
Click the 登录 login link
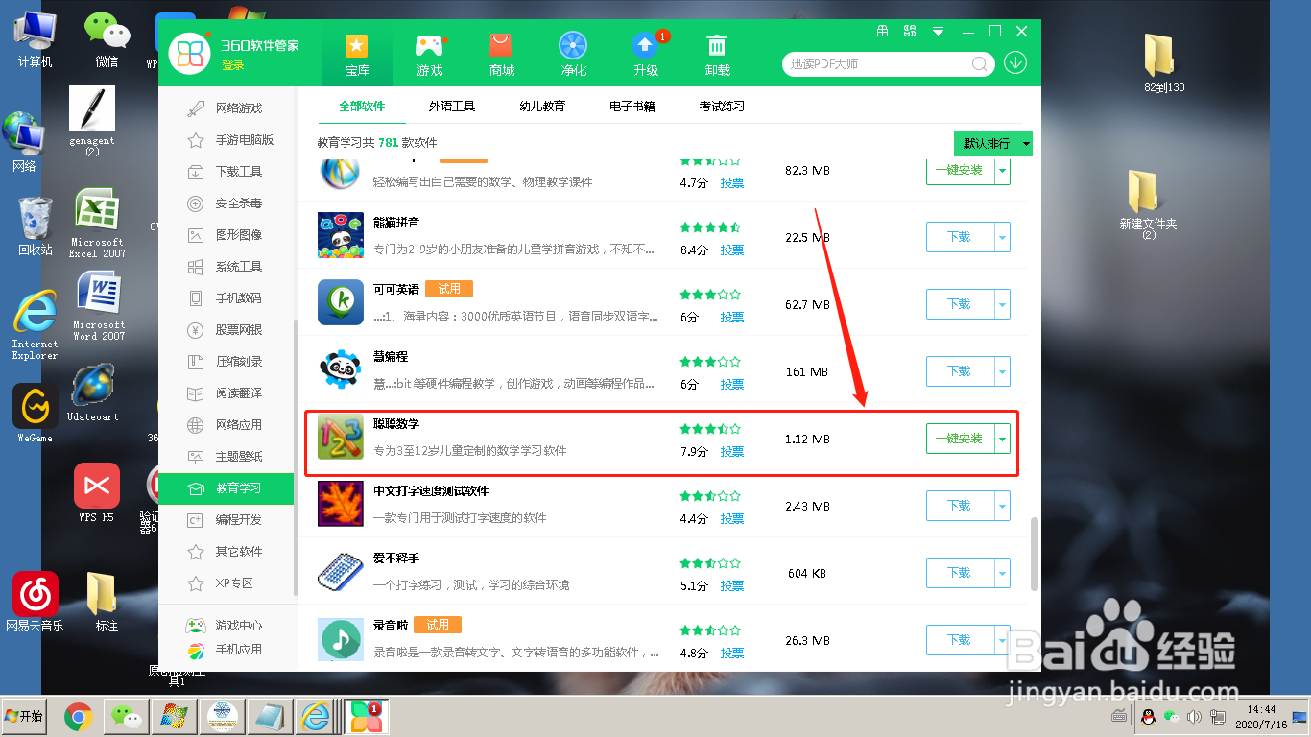[233, 65]
